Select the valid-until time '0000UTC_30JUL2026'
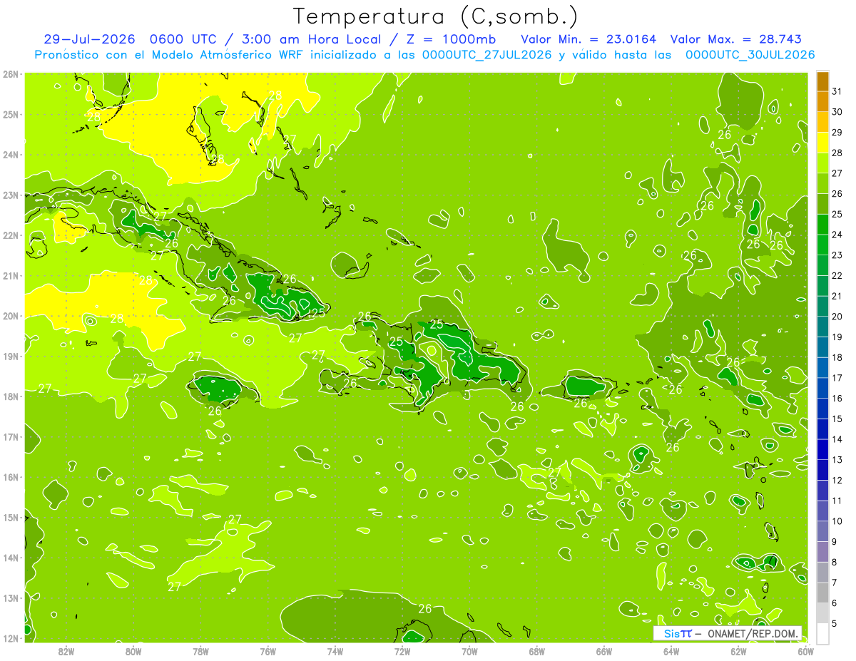Screen dimensions: 856x661 [x=750, y=55]
